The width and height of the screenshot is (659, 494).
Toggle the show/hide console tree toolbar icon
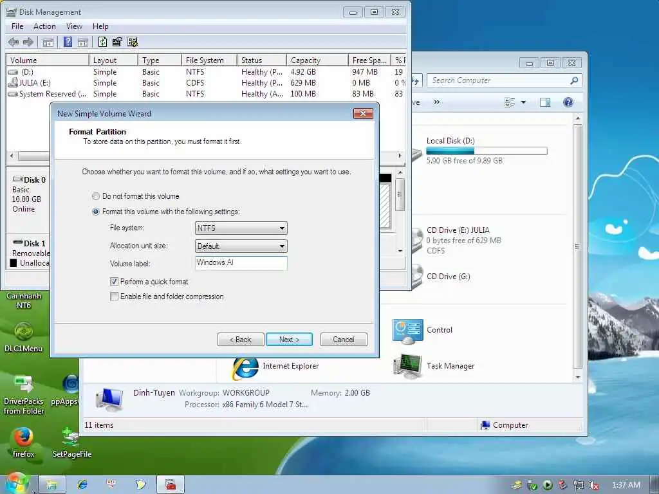click(48, 42)
